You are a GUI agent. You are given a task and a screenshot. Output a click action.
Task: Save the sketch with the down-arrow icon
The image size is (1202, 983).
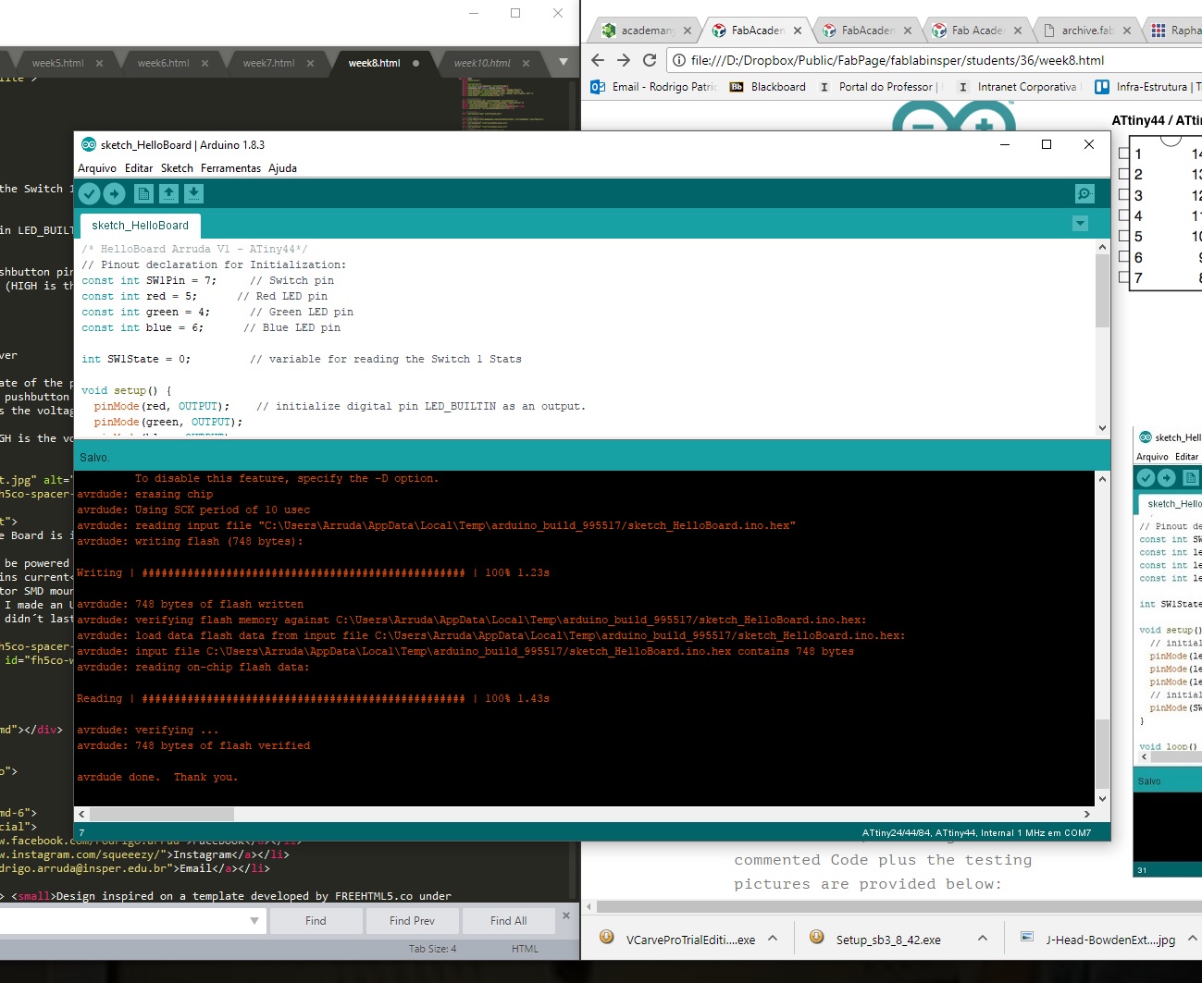point(193,193)
